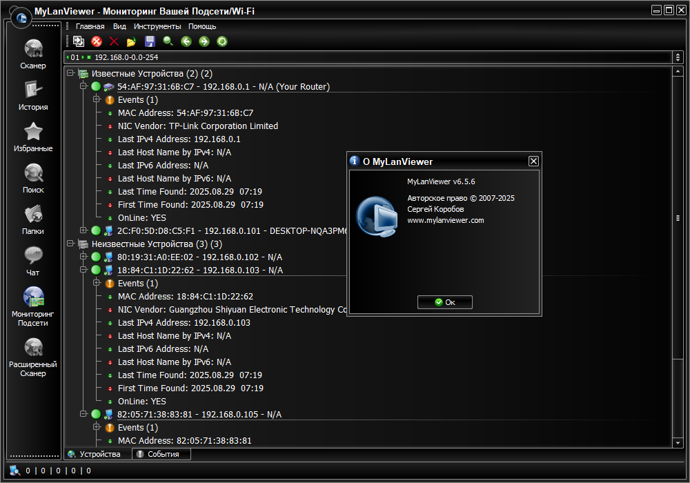Click the green refresh toolbar icon

(222, 41)
